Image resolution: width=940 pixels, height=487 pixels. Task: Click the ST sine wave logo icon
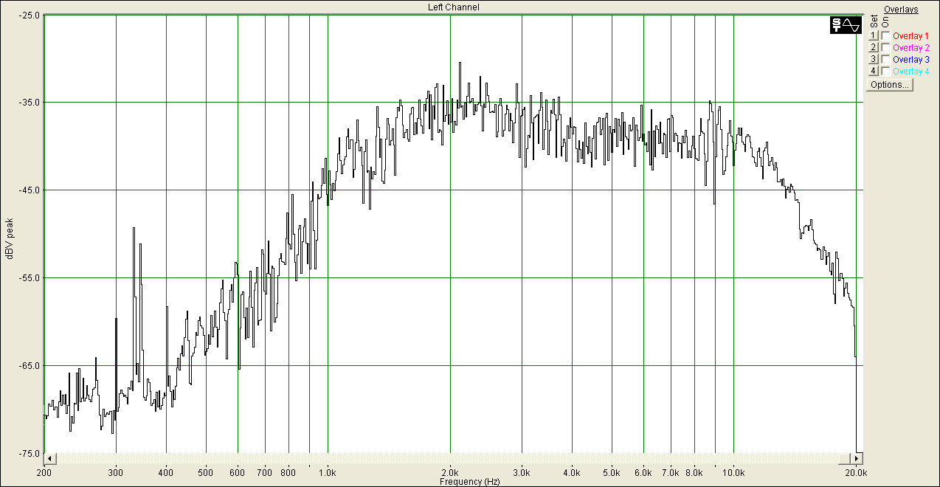coord(846,24)
